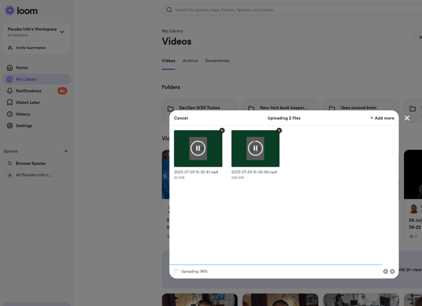Click the 80 MB file size label

point(179,178)
